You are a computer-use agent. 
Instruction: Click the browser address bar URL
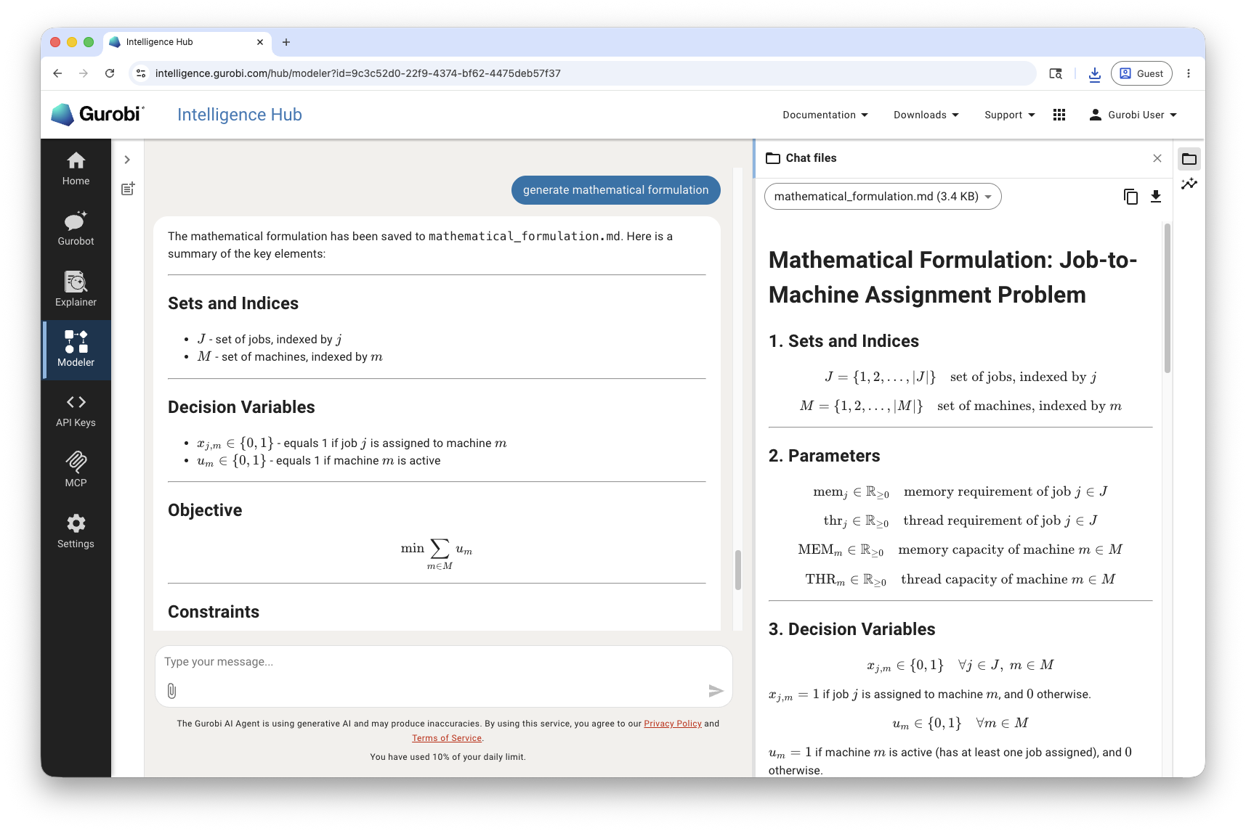pos(358,73)
